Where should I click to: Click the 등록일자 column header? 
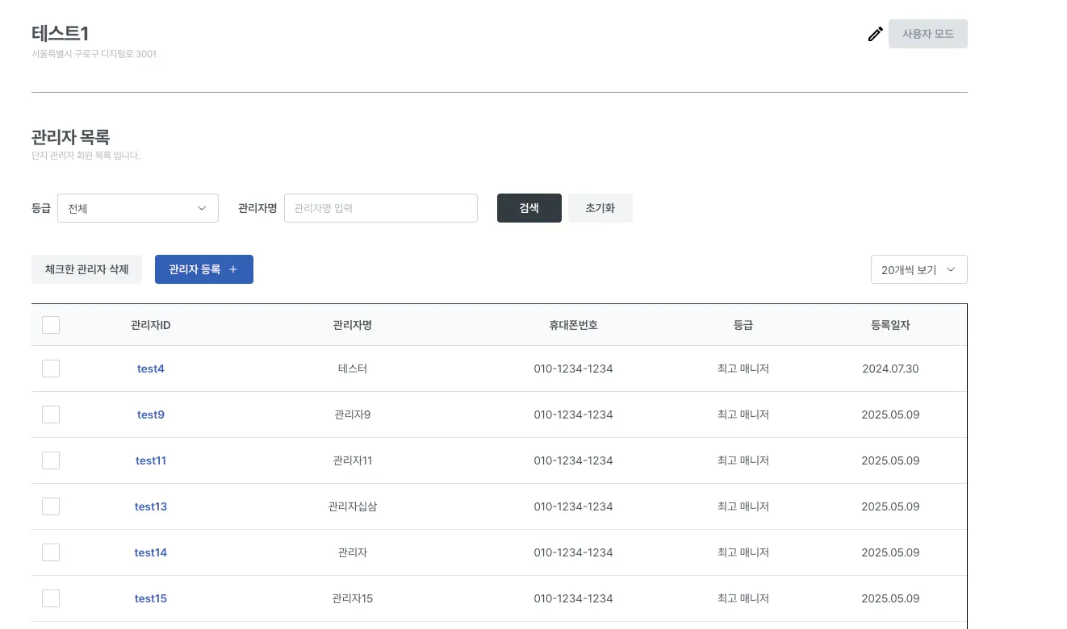click(890, 325)
